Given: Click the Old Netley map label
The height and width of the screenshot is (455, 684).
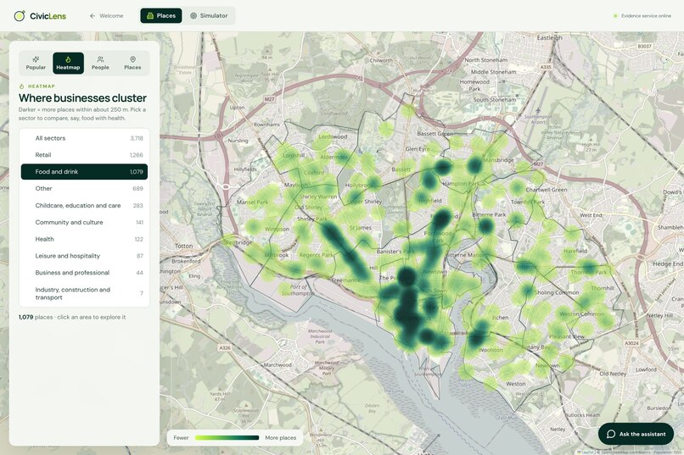Looking at the screenshot, I should [613, 374].
